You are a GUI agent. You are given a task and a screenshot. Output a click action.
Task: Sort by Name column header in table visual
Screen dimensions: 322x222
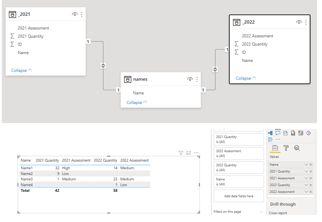[x=26, y=160]
